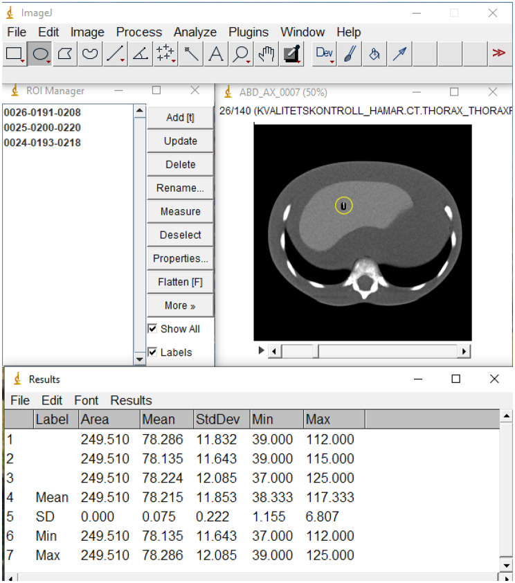
Task: Click ROI list scroll up arrow
Action: pyautogui.click(x=139, y=111)
